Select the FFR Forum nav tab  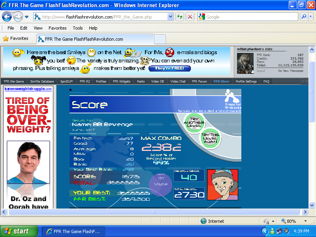pos(199,81)
